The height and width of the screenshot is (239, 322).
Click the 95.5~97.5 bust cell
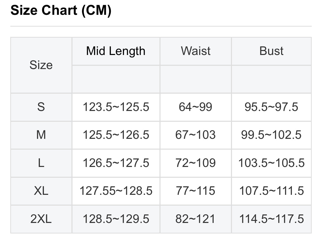point(271,107)
